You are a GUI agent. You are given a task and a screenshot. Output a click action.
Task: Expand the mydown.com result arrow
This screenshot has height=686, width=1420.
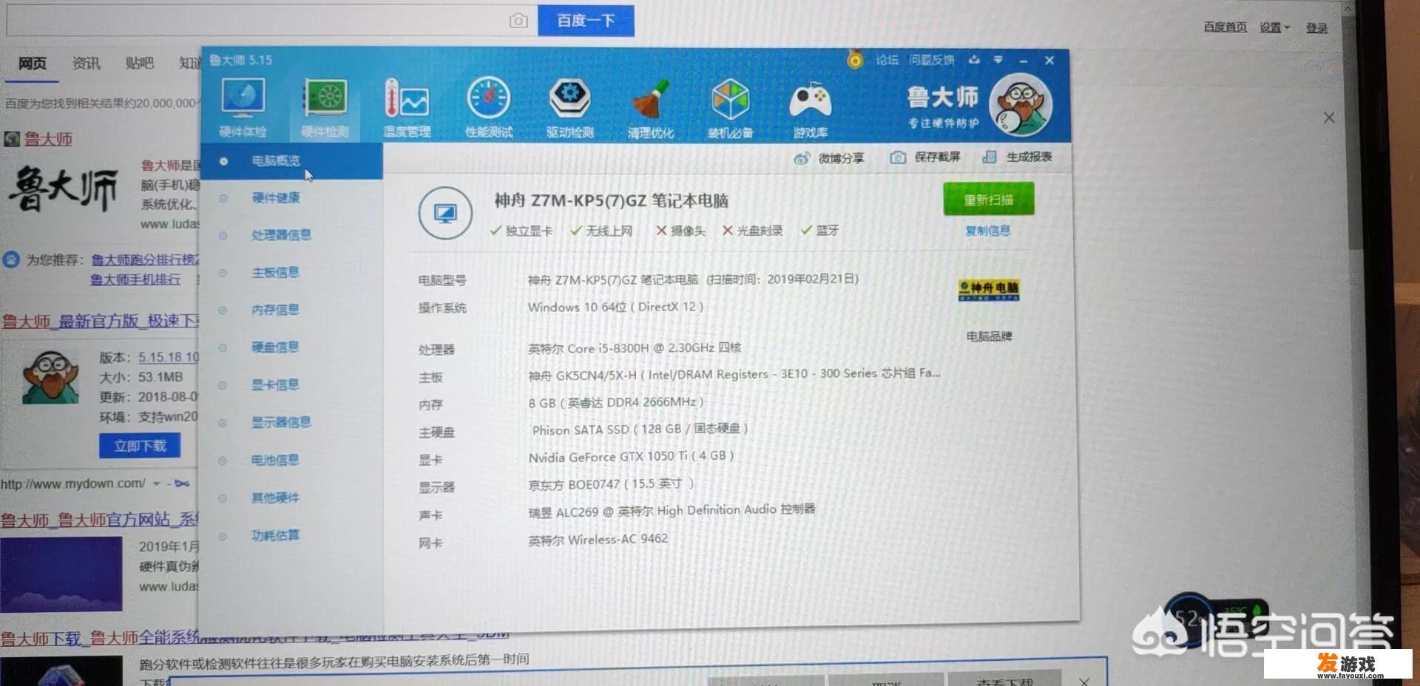click(157, 483)
